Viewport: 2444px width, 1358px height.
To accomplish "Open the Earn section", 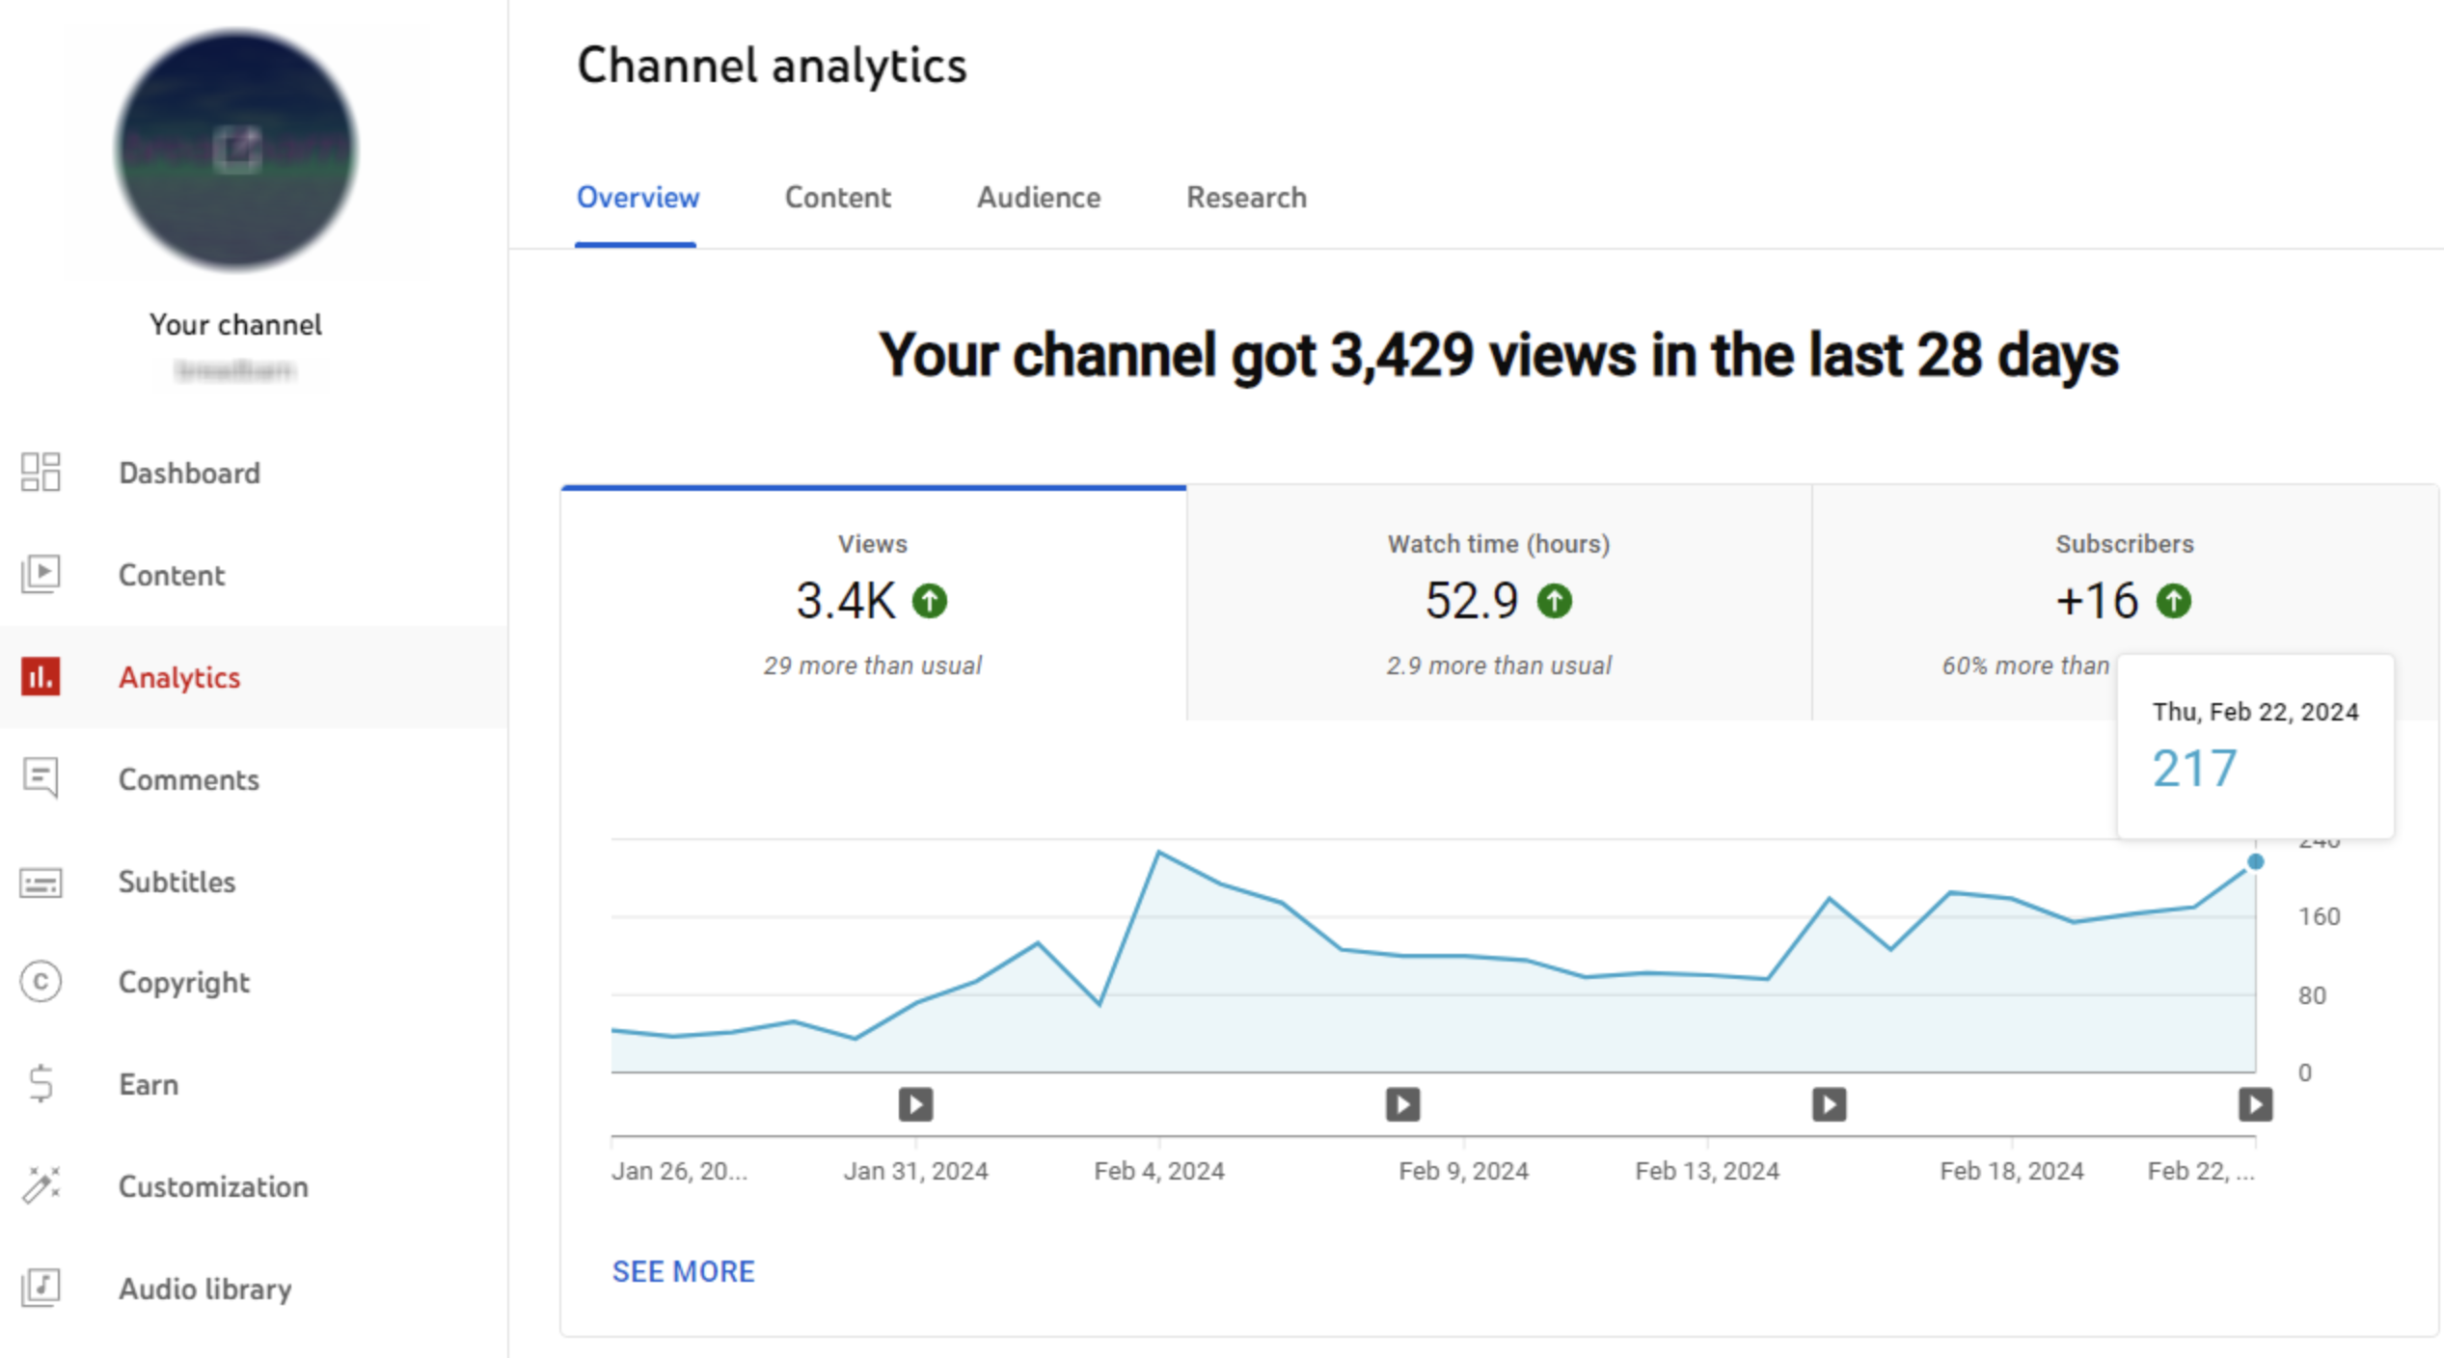I will coord(148,1084).
